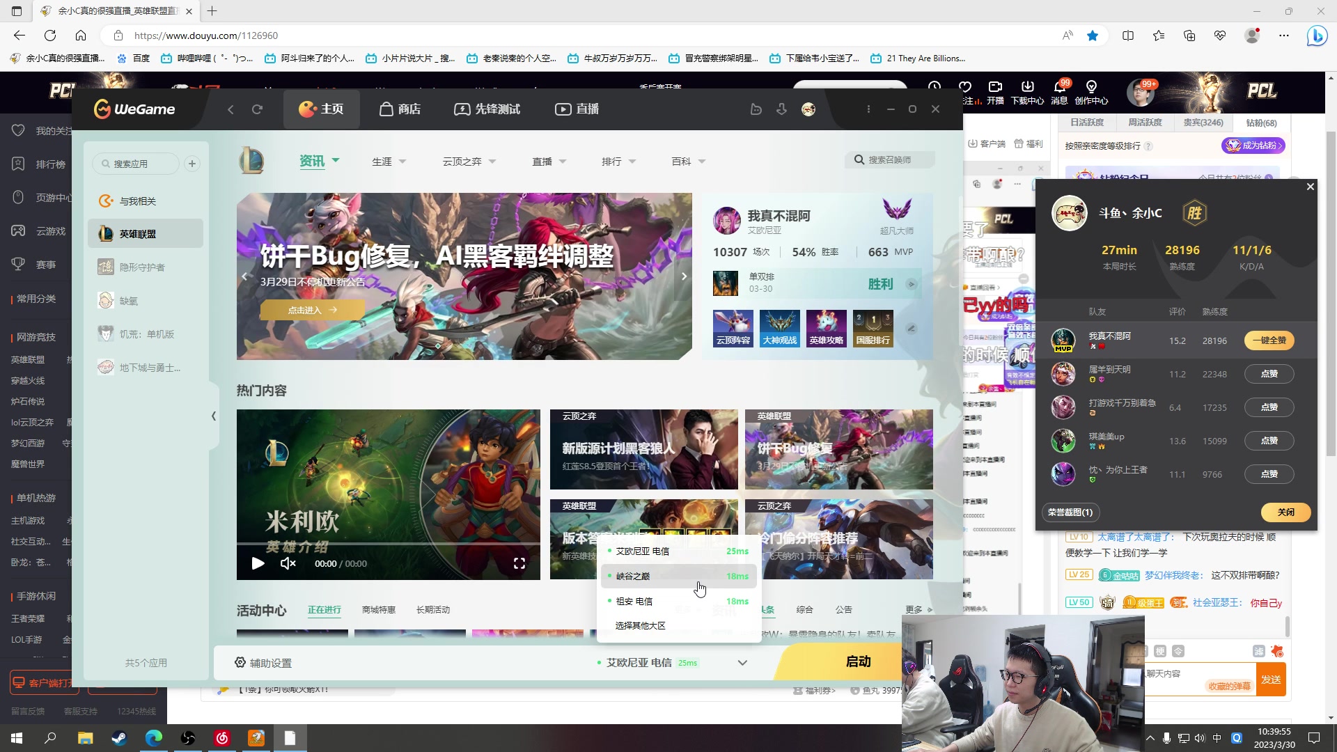Open the 云顶阵容 shortcut tile

point(733,328)
